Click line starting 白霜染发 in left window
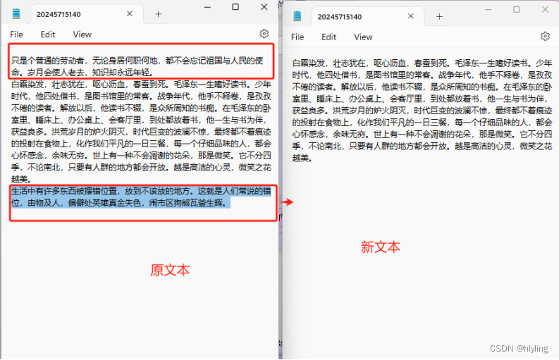 point(141,85)
